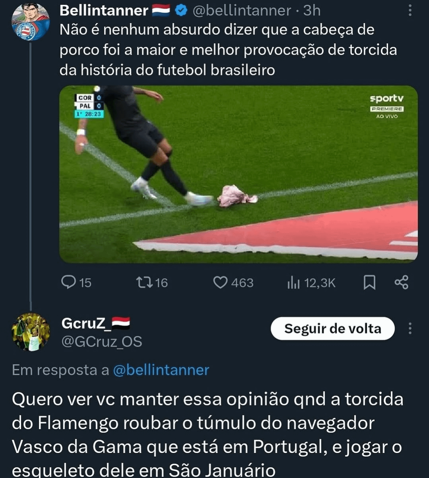This screenshot has width=429, height=478.
Task: Open the Bellintanner display name
Action: tap(104, 11)
